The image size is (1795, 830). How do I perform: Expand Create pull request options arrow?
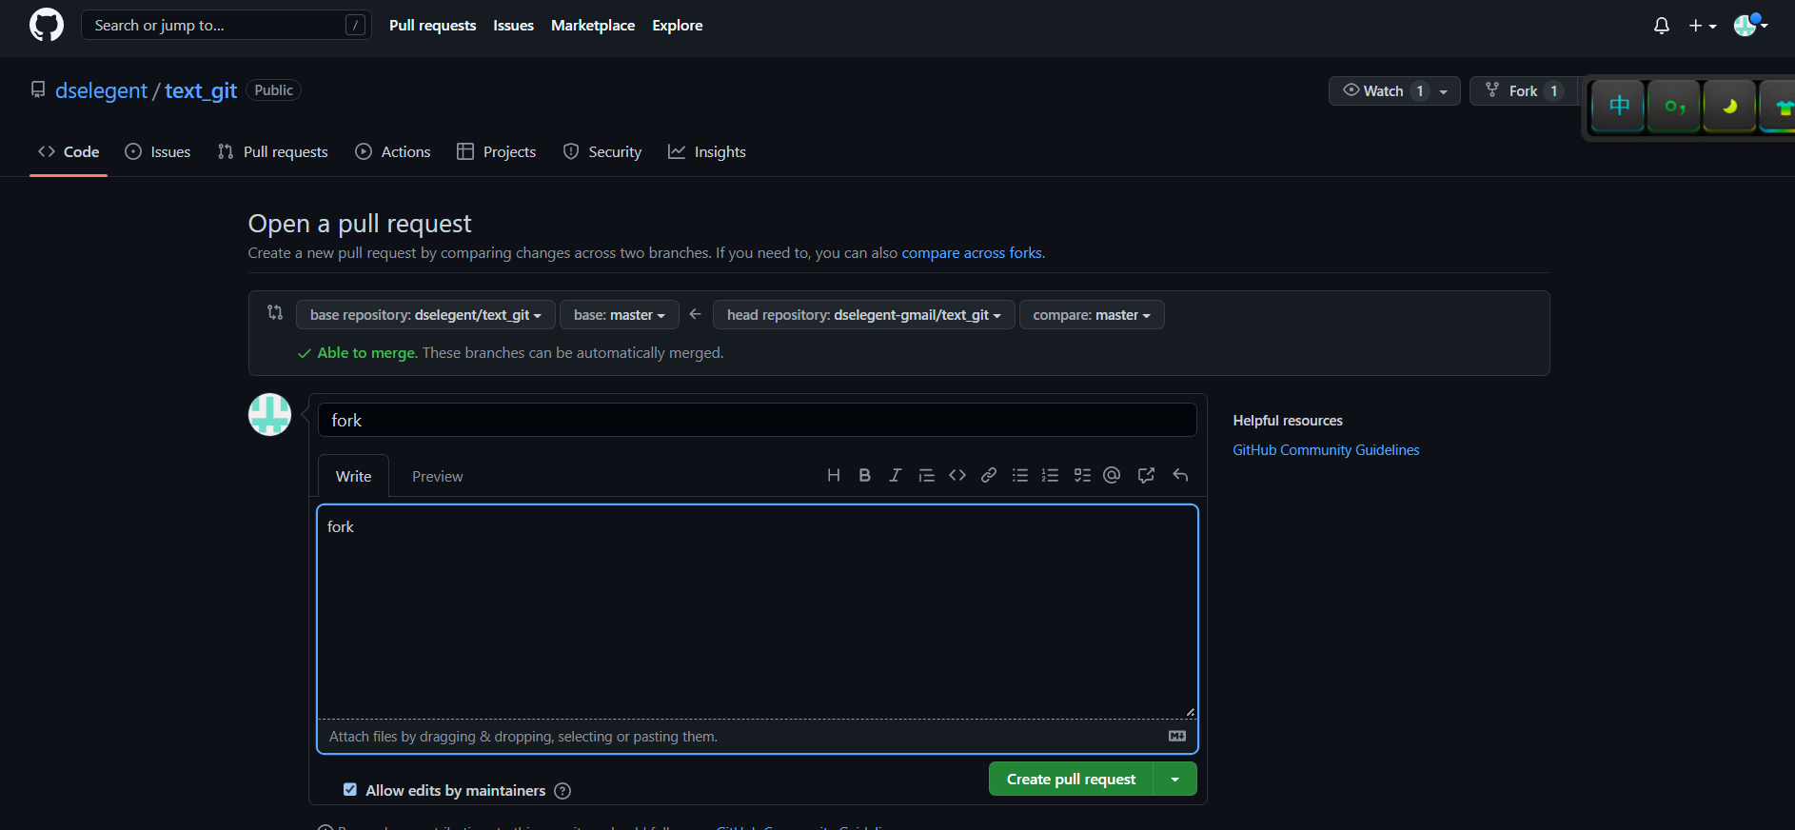(x=1175, y=779)
